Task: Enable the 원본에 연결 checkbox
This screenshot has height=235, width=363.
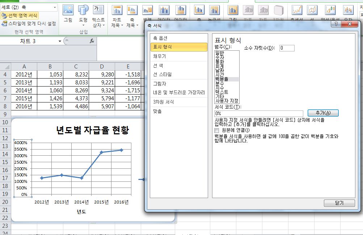Action: tap(217, 130)
